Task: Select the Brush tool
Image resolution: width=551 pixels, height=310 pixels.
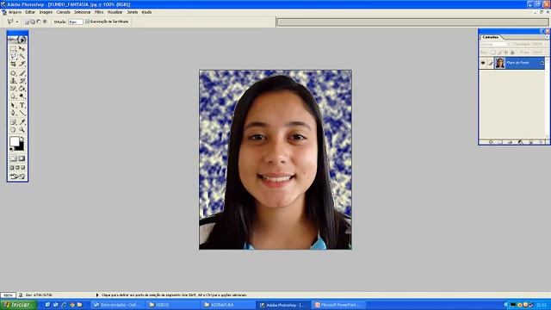Action: click(x=22, y=73)
